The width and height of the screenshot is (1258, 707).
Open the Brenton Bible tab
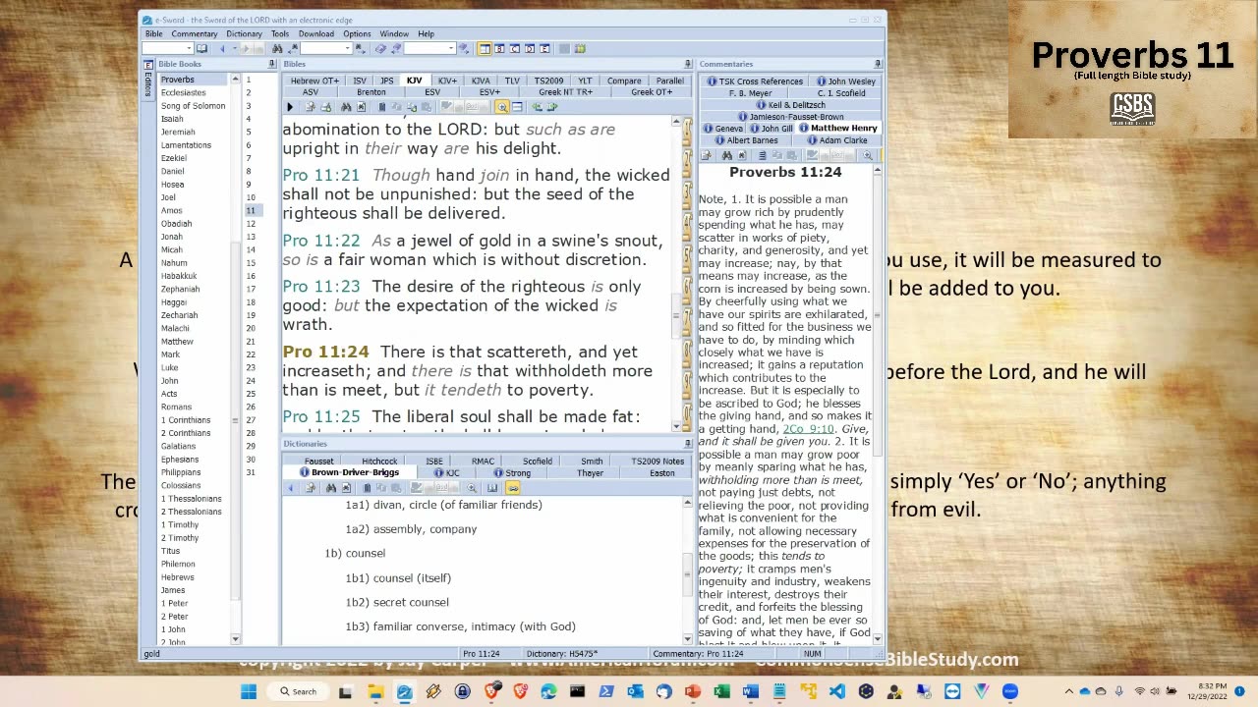[x=372, y=92]
